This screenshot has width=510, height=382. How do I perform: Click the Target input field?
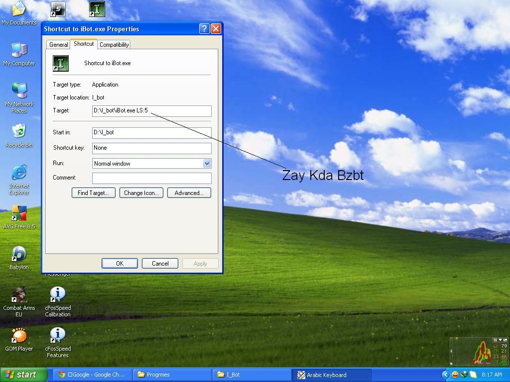[152, 111]
